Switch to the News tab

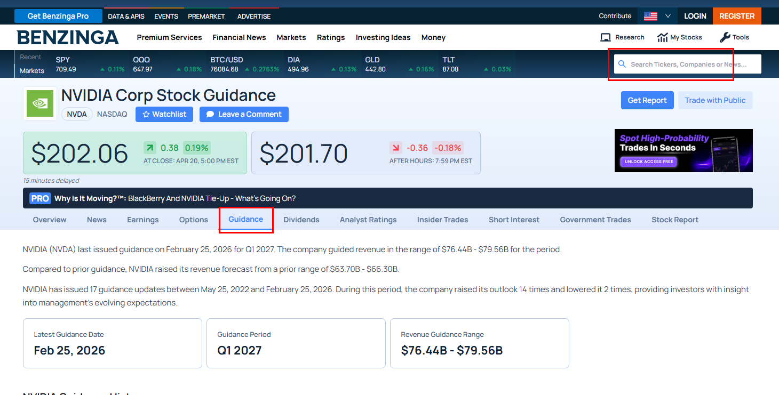coord(97,220)
